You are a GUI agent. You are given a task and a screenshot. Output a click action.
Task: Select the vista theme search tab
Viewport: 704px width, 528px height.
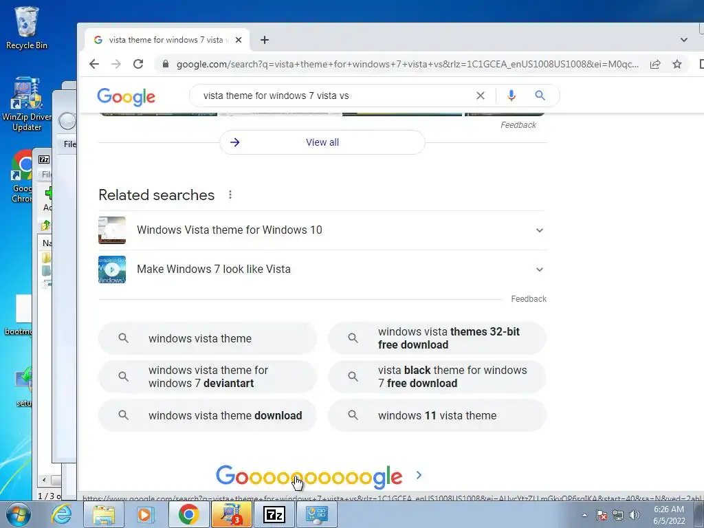[x=166, y=40]
